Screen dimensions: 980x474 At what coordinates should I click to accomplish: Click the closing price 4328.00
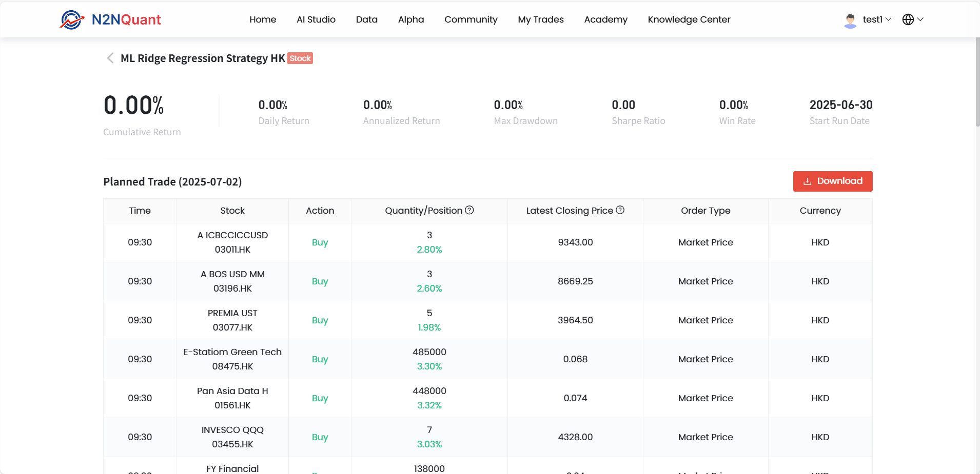(575, 437)
